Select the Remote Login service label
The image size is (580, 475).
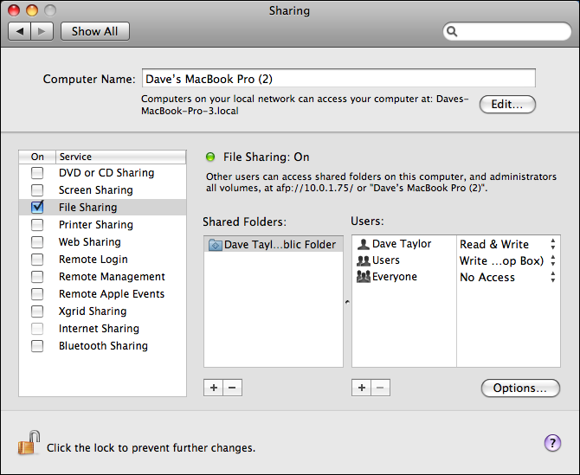tap(93, 260)
